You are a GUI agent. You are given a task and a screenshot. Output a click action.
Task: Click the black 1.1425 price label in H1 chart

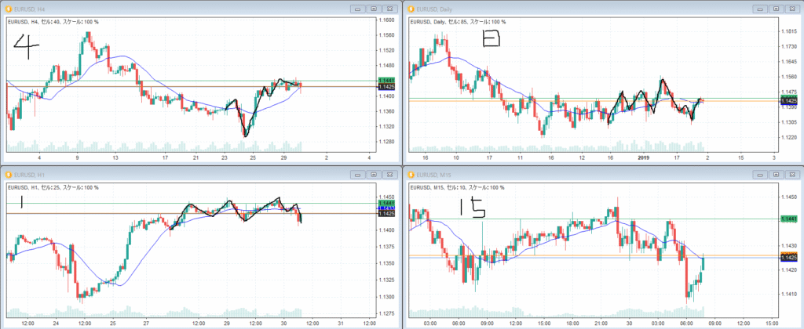(x=386, y=213)
